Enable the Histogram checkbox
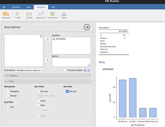This screenshot has height=127, width=165. [x=8, y=91]
